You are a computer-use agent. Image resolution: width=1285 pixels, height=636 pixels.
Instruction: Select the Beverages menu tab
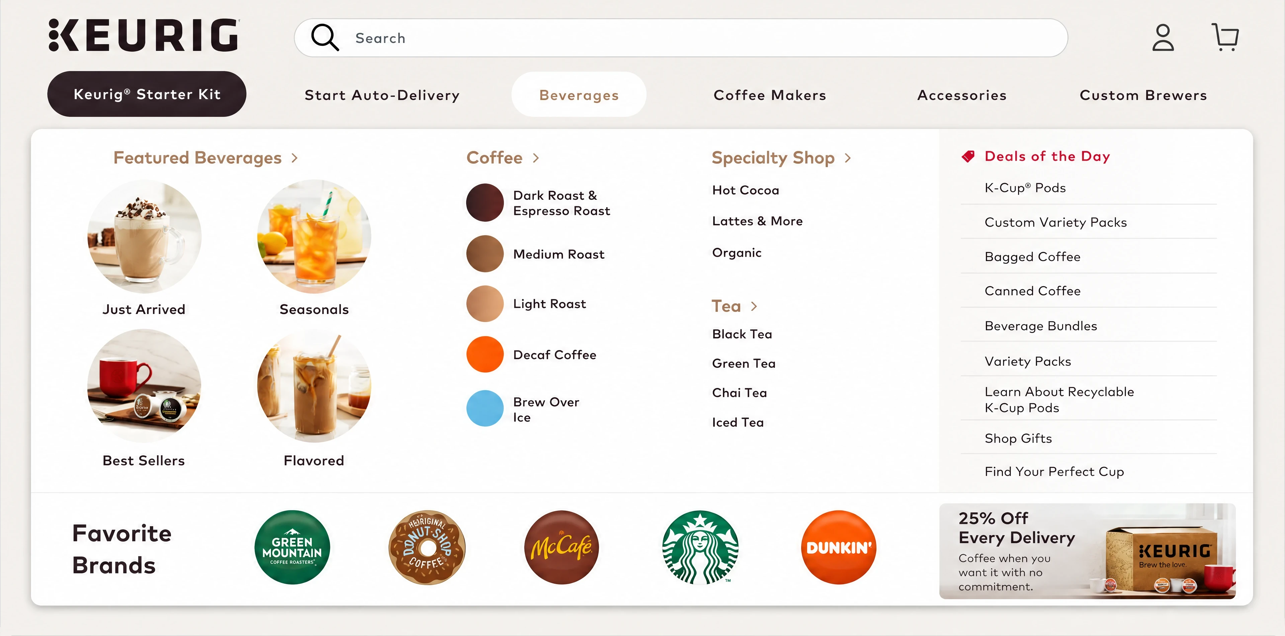[579, 94]
